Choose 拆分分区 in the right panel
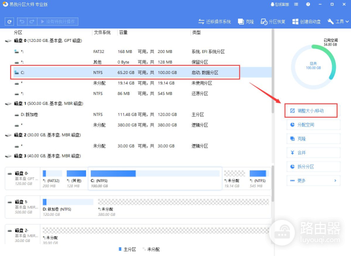 [x=314, y=167]
